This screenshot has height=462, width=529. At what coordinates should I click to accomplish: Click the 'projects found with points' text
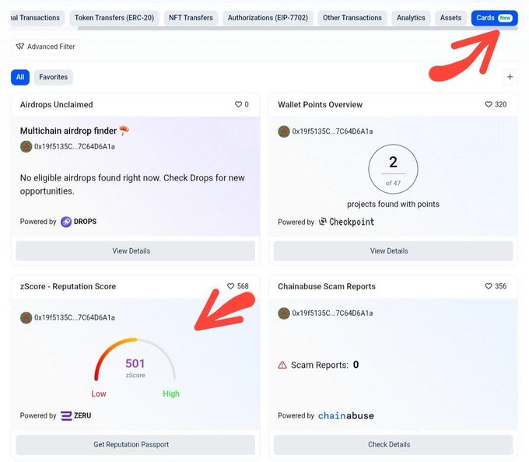coord(393,204)
